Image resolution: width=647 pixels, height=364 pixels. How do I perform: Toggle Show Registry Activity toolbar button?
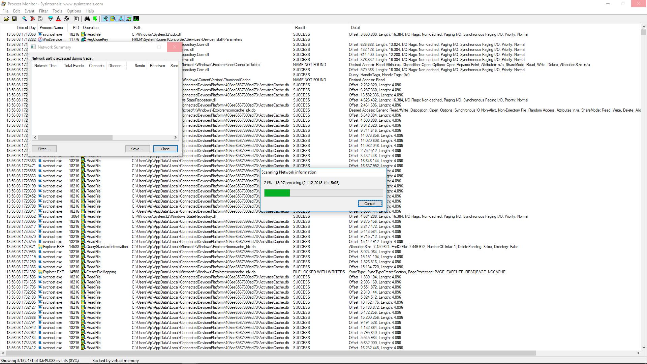[105, 19]
